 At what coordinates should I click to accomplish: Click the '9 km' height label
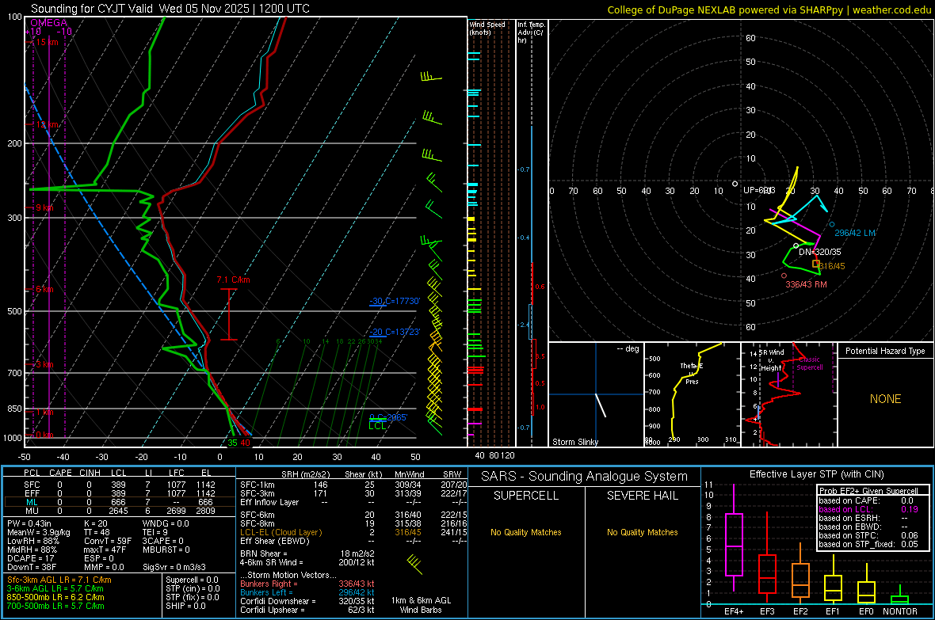[44, 207]
